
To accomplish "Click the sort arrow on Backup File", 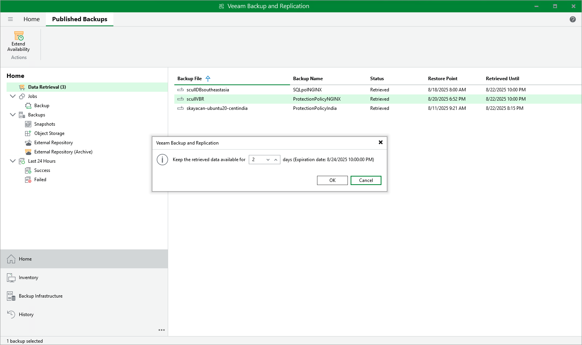I will (208, 79).
